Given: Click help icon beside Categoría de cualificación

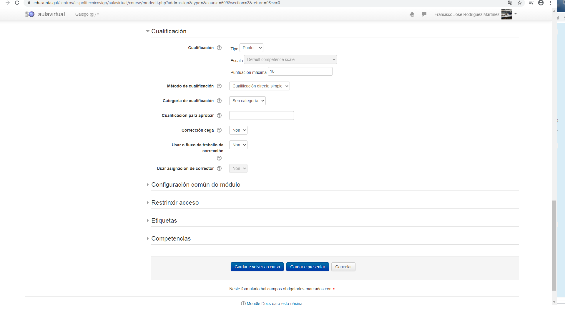Looking at the screenshot, I should (x=219, y=101).
